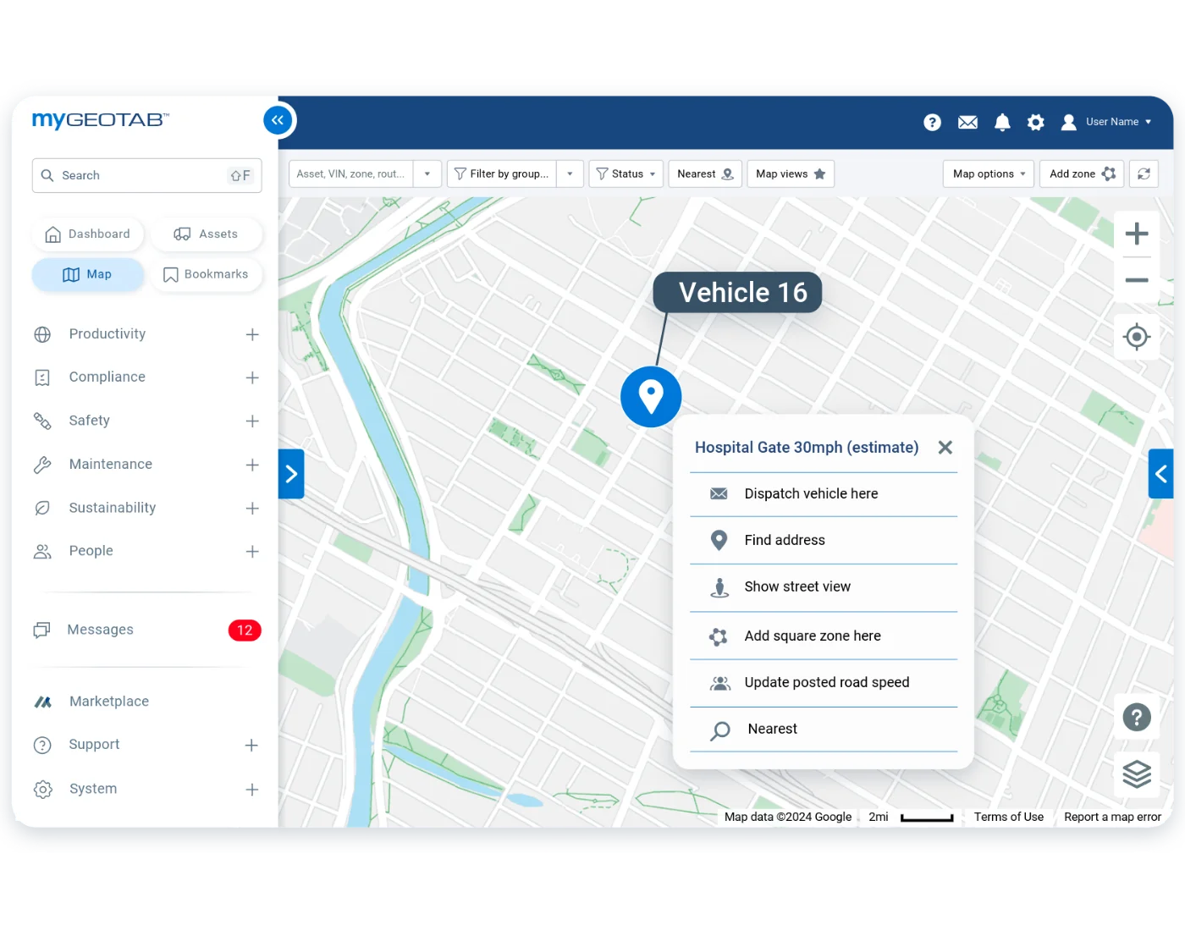Image resolution: width=1185 pixels, height=925 pixels.
Task: Click the System gear icon in sidebar
Action: (42, 789)
